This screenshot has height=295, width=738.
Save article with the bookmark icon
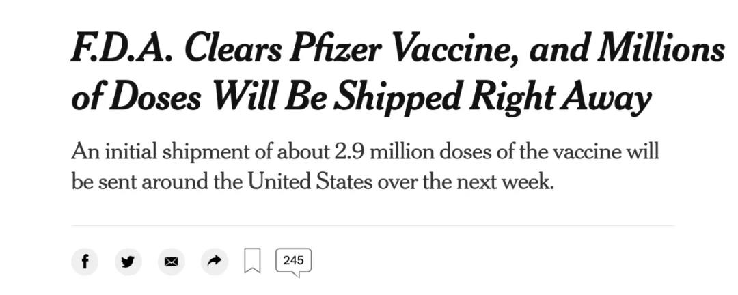(x=252, y=261)
